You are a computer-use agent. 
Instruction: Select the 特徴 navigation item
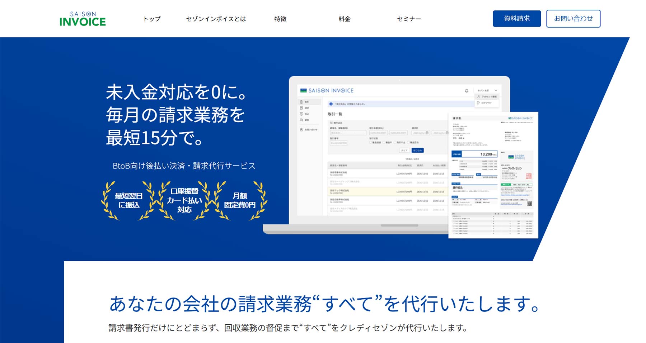pos(280,19)
